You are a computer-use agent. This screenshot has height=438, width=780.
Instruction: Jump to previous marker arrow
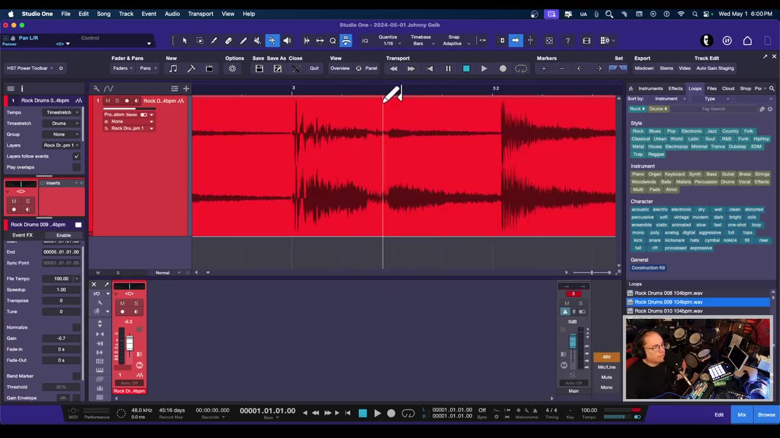tap(580, 69)
